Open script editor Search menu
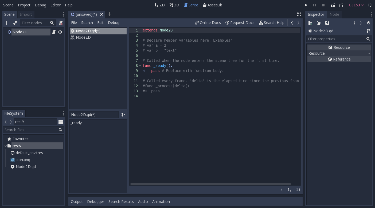 pyautogui.click(x=87, y=23)
